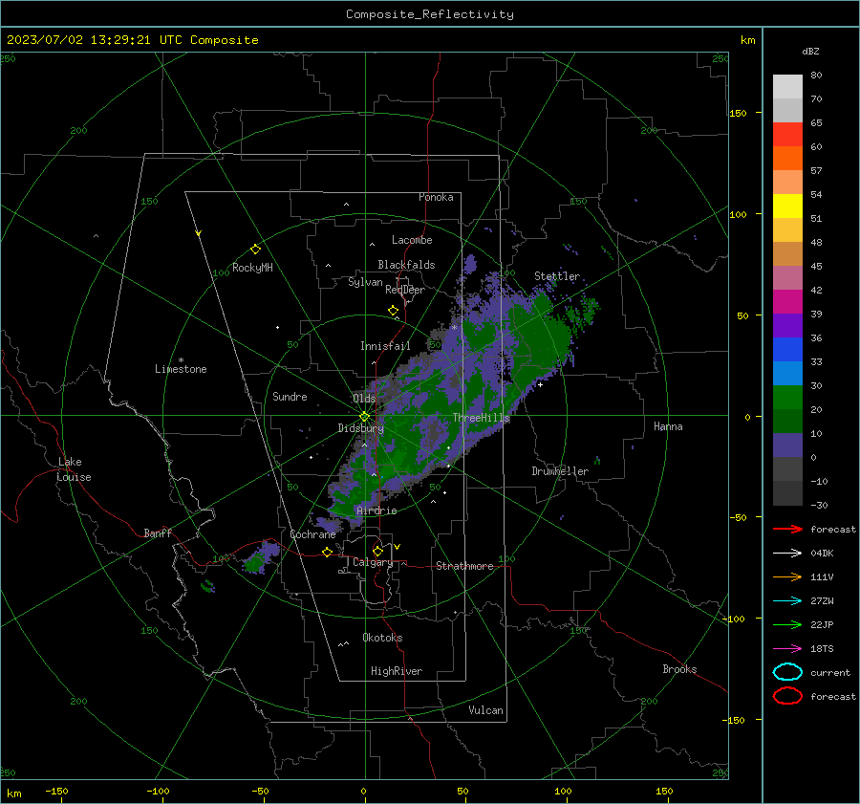Click the Limestone location label
This screenshot has height=804, width=860.
[x=181, y=369]
